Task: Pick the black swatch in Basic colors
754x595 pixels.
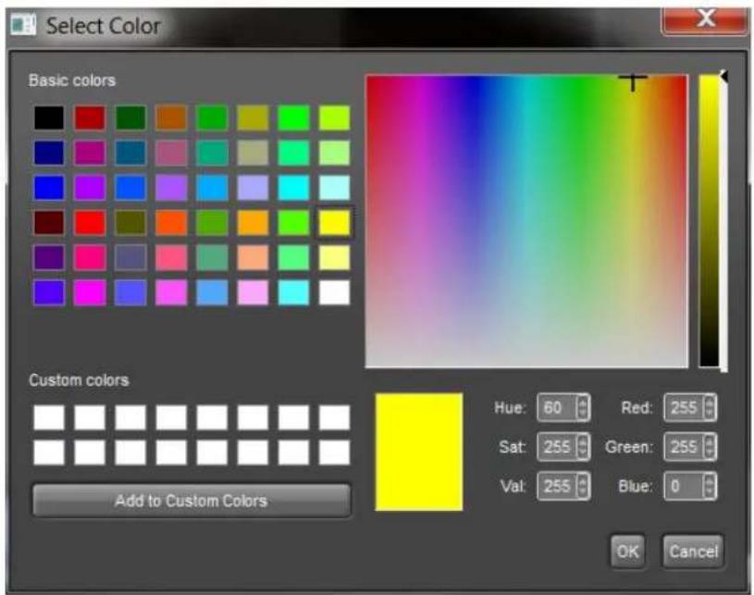Action: pos(49,118)
